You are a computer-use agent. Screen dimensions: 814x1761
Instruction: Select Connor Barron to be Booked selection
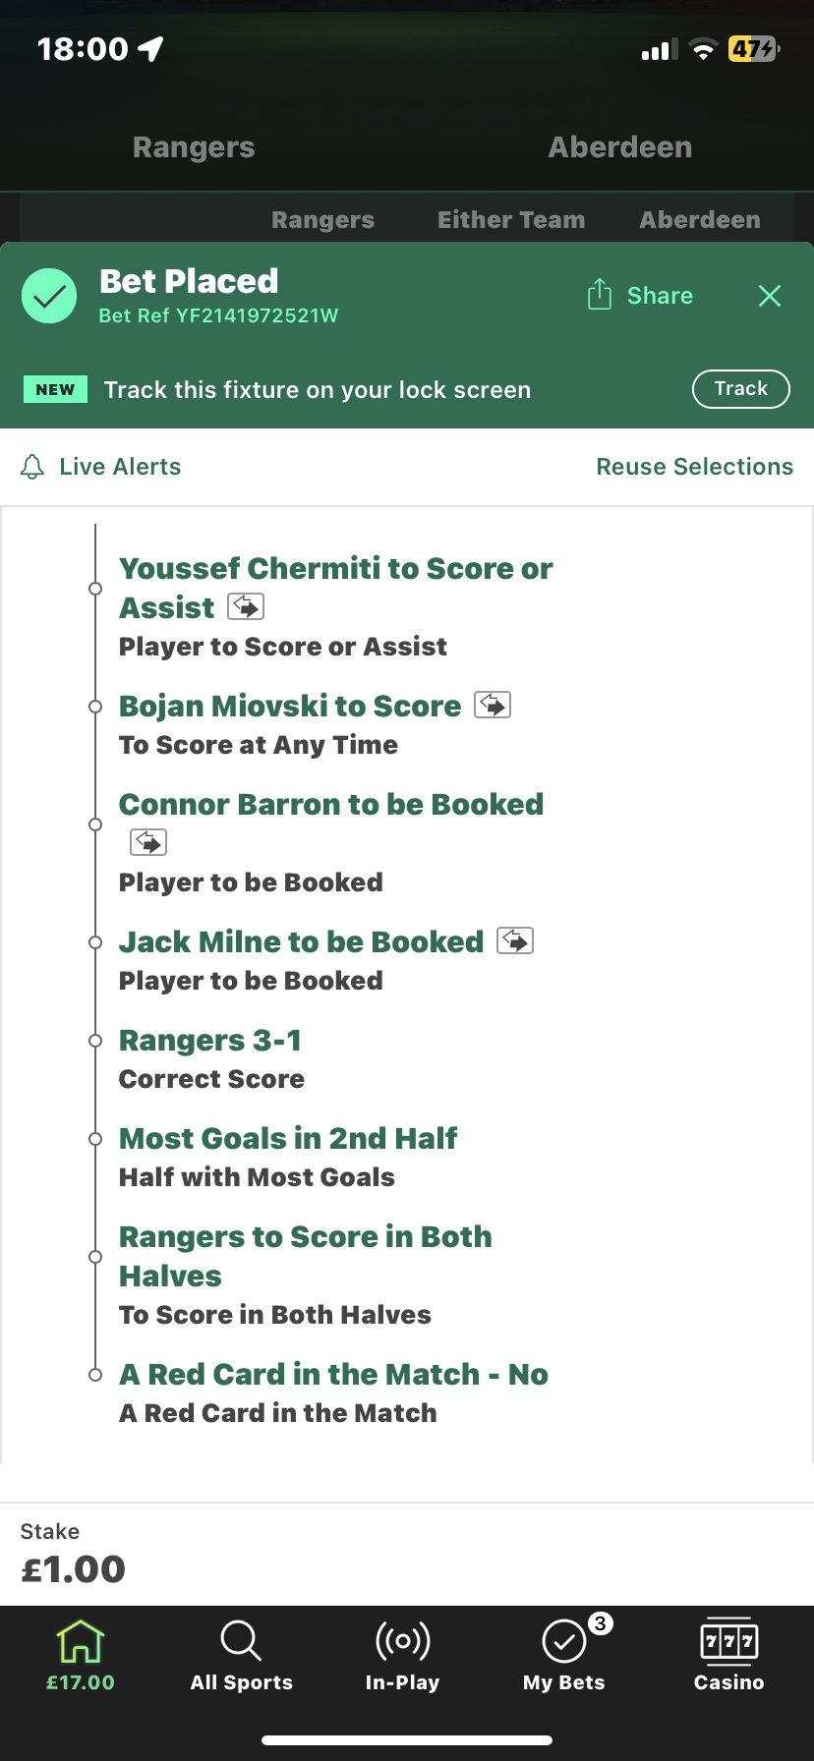coord(330,804)
